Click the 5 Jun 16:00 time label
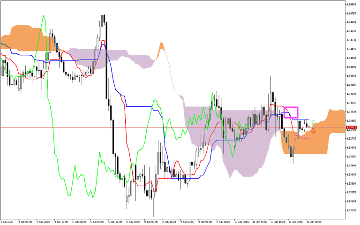Image resolution: width=360 pixels, height=225 pixels. coord(115,222)
